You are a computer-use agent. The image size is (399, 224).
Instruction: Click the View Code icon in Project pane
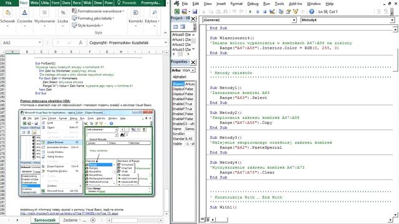tap(176, 27)
